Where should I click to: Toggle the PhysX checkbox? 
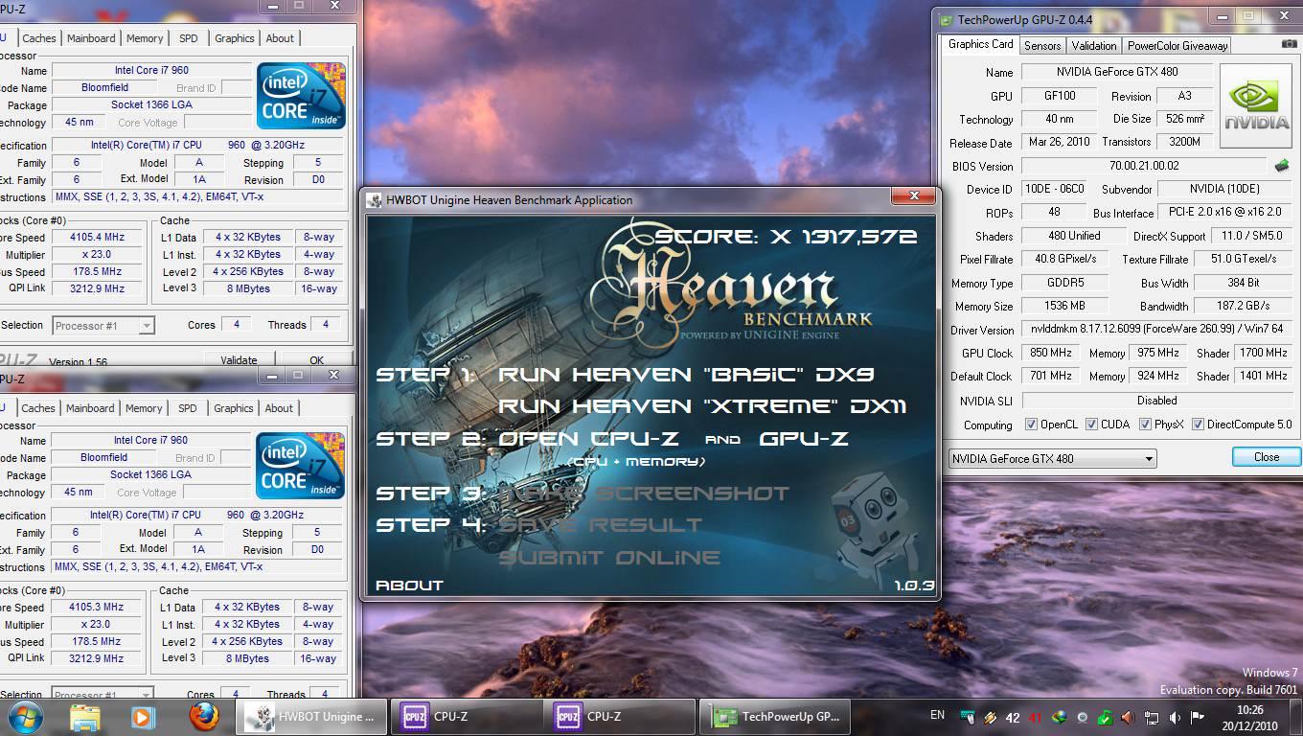point(1145,425)
